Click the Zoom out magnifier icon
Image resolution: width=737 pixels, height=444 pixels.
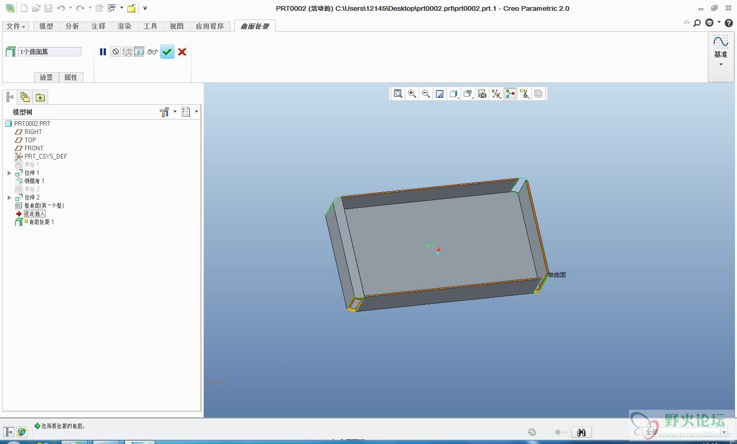coord(426,94)
